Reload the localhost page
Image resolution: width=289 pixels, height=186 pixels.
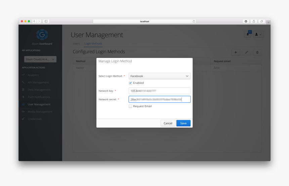point(194,21)
